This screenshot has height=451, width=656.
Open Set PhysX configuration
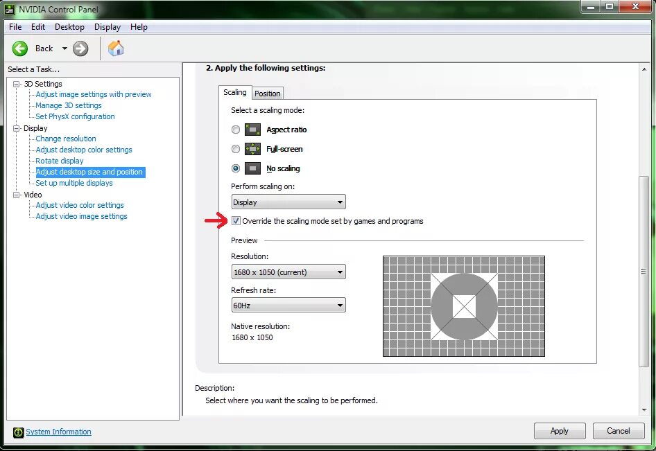click(75, 116)
